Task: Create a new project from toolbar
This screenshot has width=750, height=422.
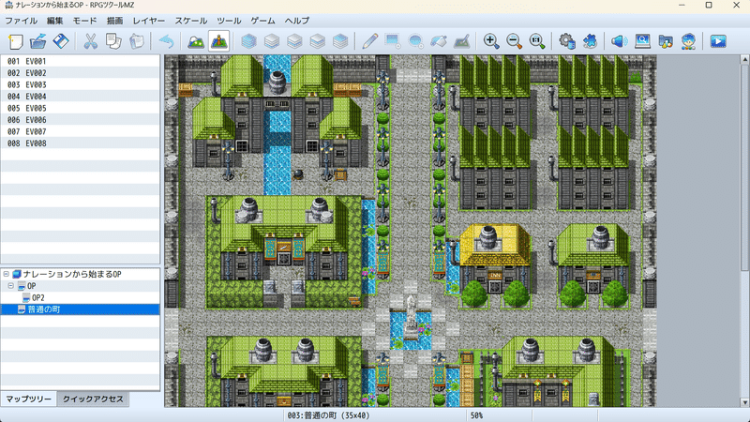Action: coord(15,41)
